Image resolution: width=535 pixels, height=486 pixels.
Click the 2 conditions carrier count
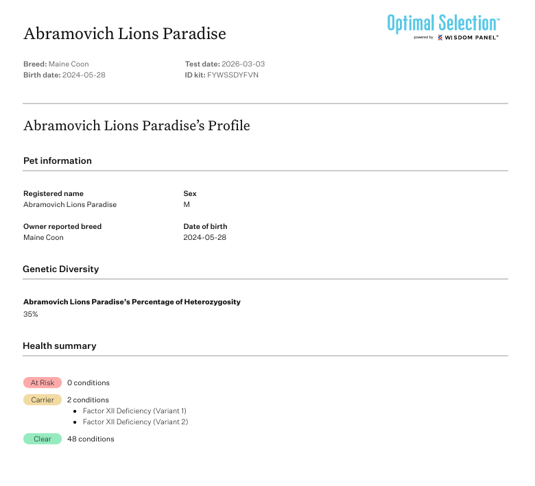[x=88, y=400]
